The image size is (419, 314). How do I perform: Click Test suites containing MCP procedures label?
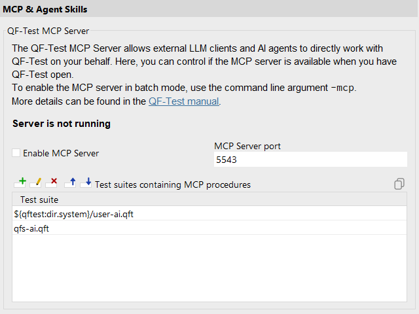173,184
